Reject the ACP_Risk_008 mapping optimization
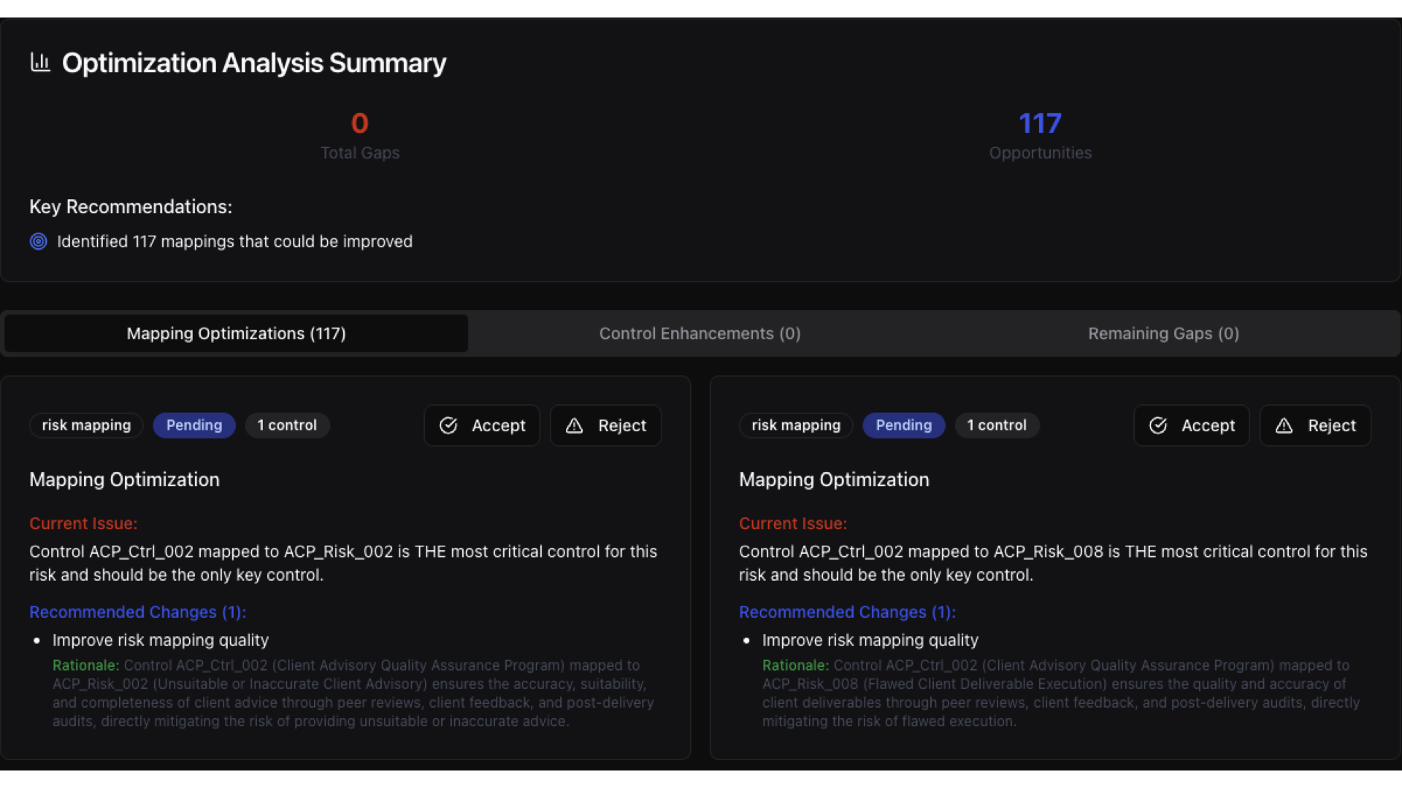 1315,425
